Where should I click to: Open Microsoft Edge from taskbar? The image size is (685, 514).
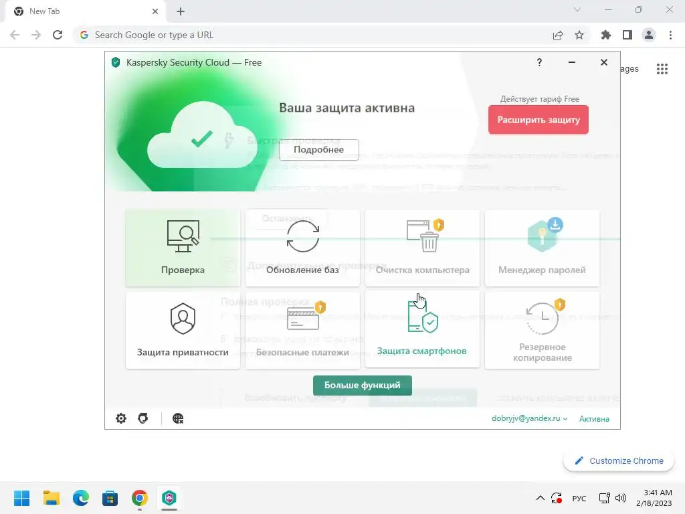(x=81, y=498)
